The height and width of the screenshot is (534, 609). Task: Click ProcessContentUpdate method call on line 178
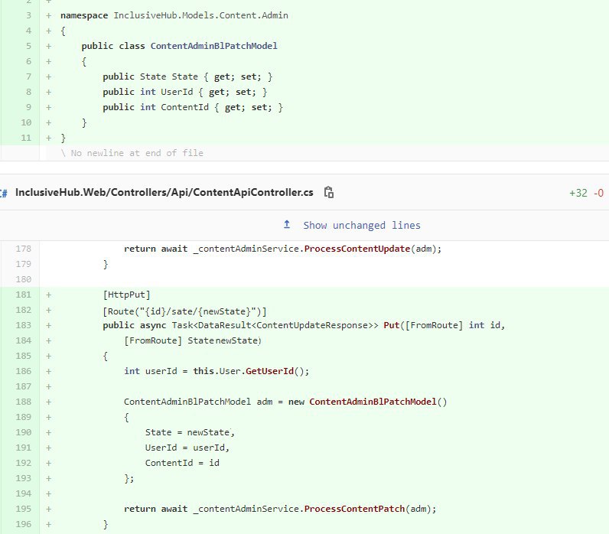357,249
